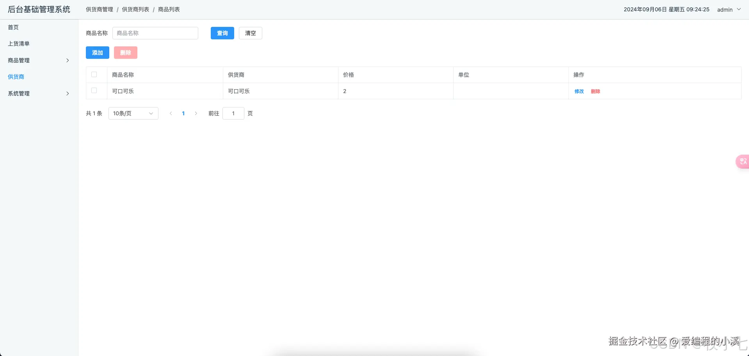Toggle the row checkbox then select 可口可乐

[x=94, y=90]
